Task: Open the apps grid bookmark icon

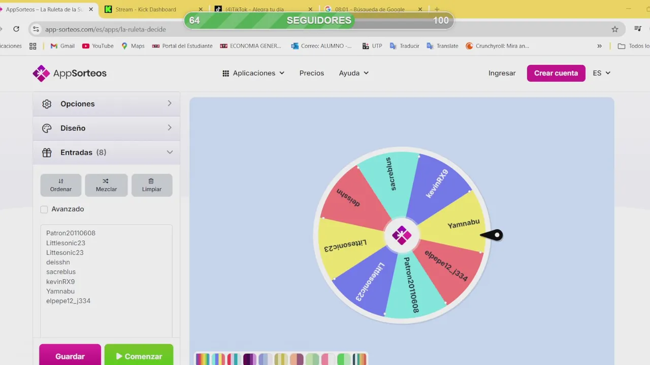Action: click(33, 46)
